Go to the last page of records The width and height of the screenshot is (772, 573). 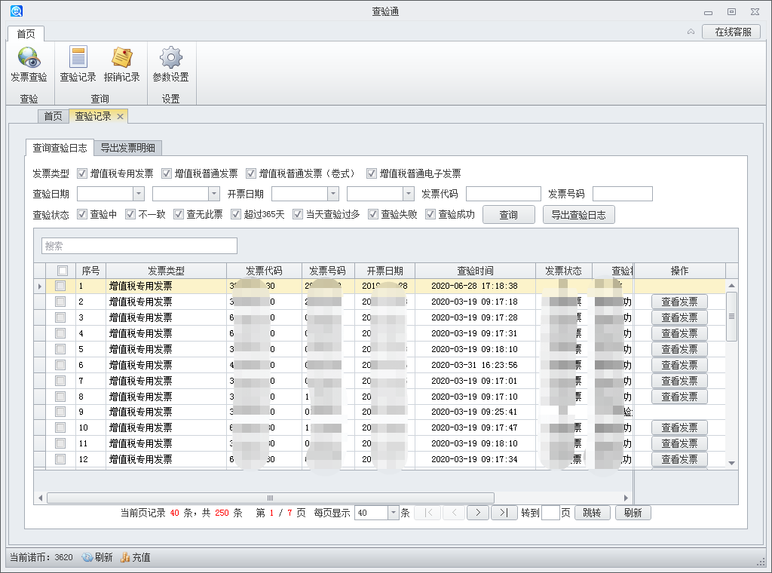(x=504, y=513)
